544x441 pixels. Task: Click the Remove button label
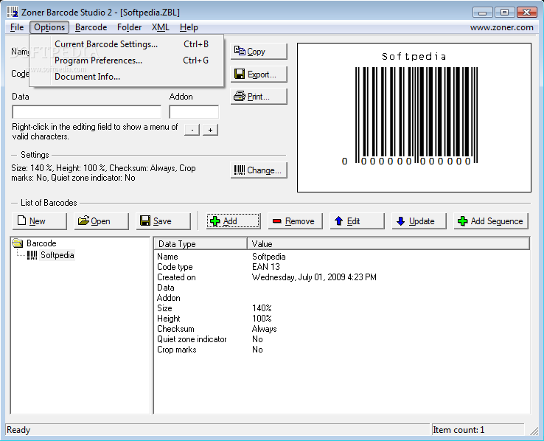point(300,221)
